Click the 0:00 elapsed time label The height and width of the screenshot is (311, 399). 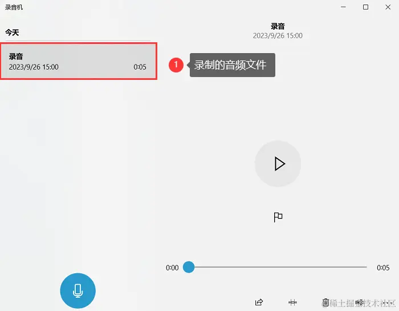click(x=172, y=268)
